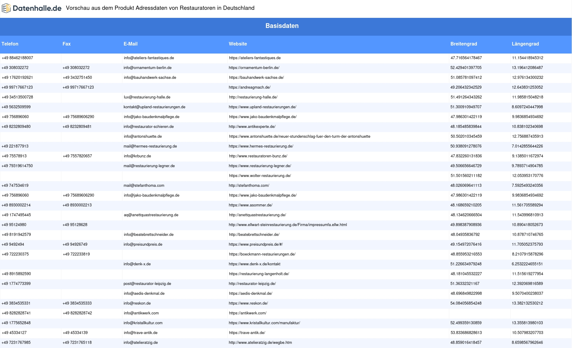Open https://andreagmach.de/ link
Image resolution: width=572 pixels, height=348 pixels.
tap(250, 87)
